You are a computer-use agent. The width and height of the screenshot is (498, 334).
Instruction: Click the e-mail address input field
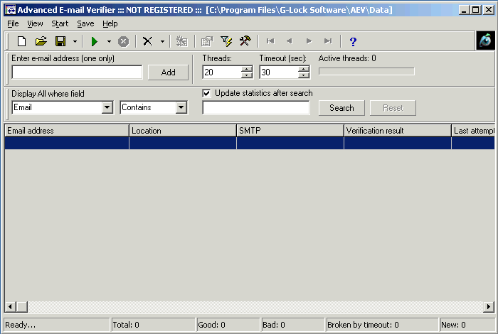click(77, 72)
